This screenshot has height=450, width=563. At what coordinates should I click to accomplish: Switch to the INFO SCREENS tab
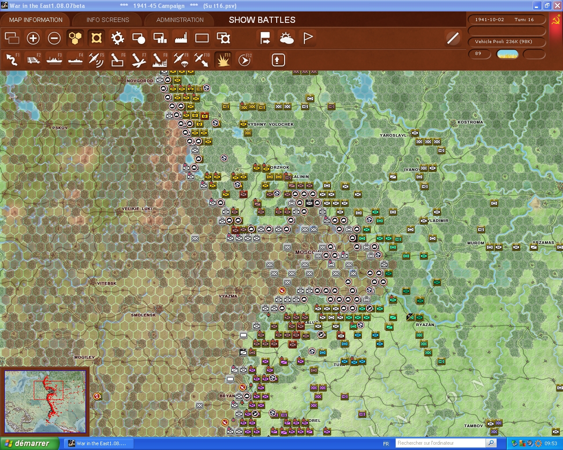tap(108, 20)
